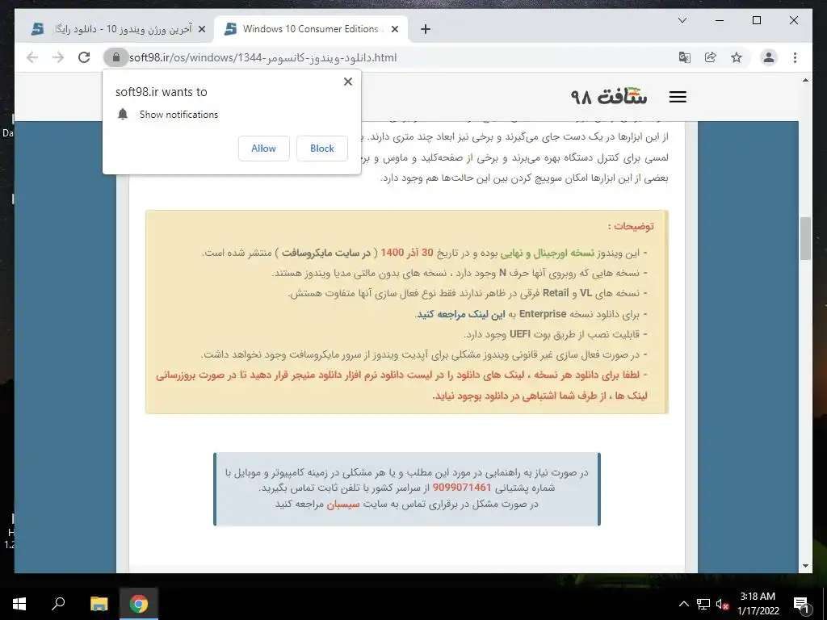Bookmark this page with the star icon

tap(737, 57)
